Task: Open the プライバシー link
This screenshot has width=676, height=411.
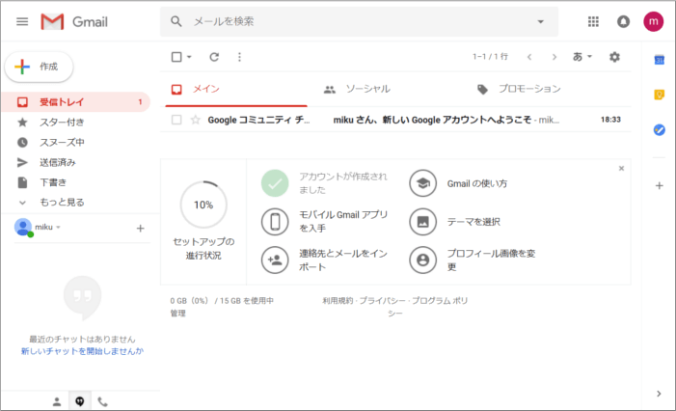Action: [382, 300]
